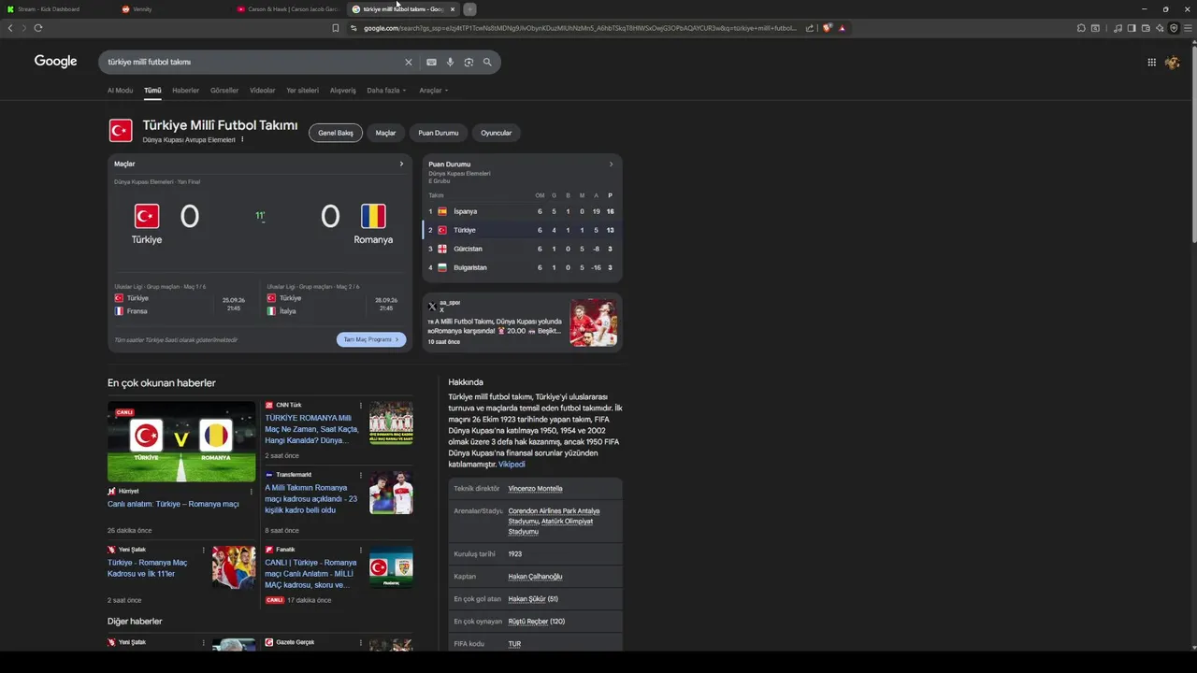Switch to the Vennity browser tab
The width and height of the screenshot is (1197, 673).
(173, 8)
